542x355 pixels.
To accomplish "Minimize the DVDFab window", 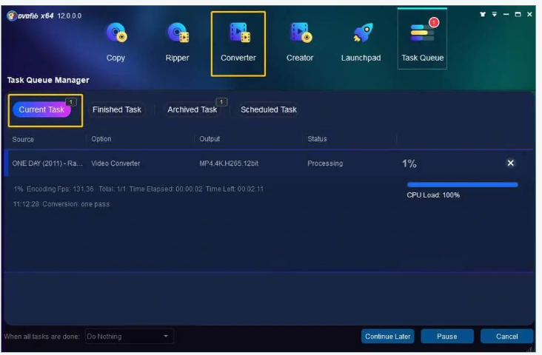I will coord(506,14).
